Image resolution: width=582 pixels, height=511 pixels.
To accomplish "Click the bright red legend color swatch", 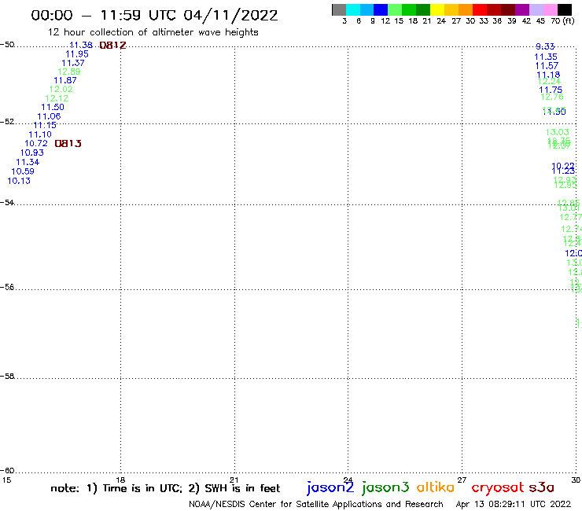I will [480, 10].
